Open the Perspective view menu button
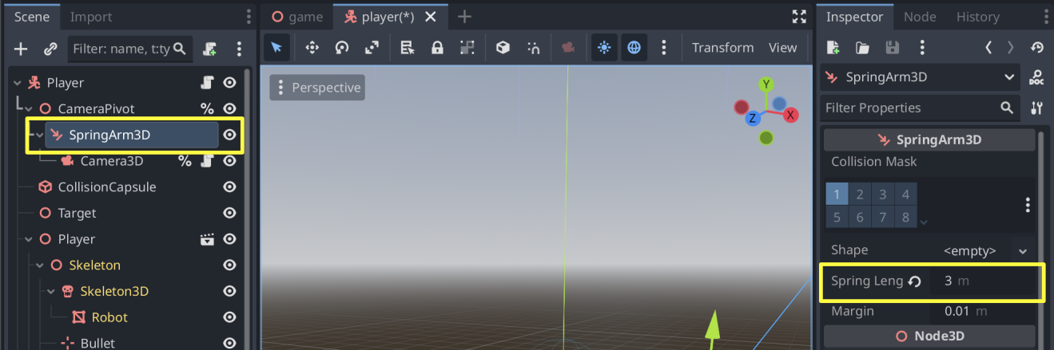 pyautogui.click(x=317, y=88)
